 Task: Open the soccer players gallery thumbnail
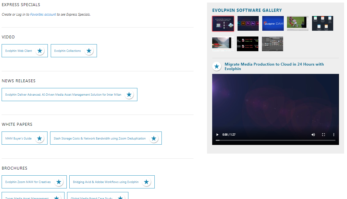click(298, 23)
